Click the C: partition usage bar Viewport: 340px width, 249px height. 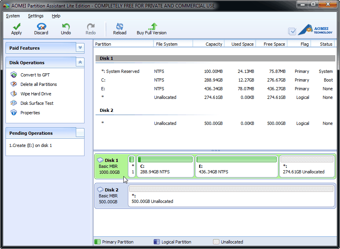tap(165, 160)
